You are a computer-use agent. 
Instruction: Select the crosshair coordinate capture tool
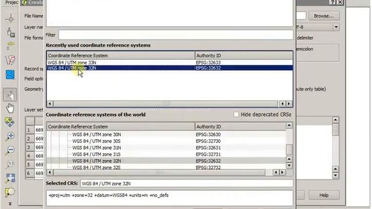pyautogui.click(x=10, y=18)
